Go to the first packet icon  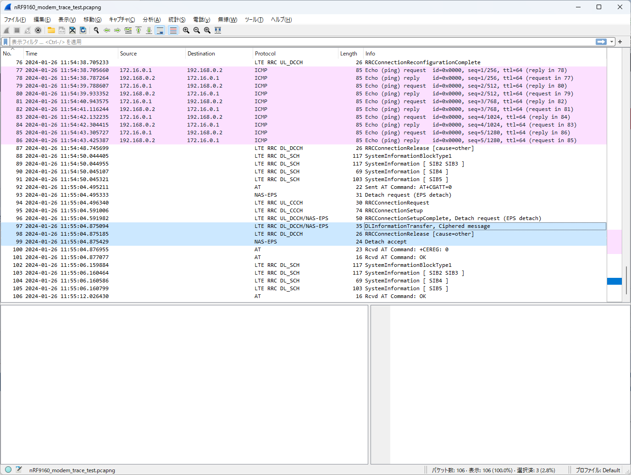138,30
